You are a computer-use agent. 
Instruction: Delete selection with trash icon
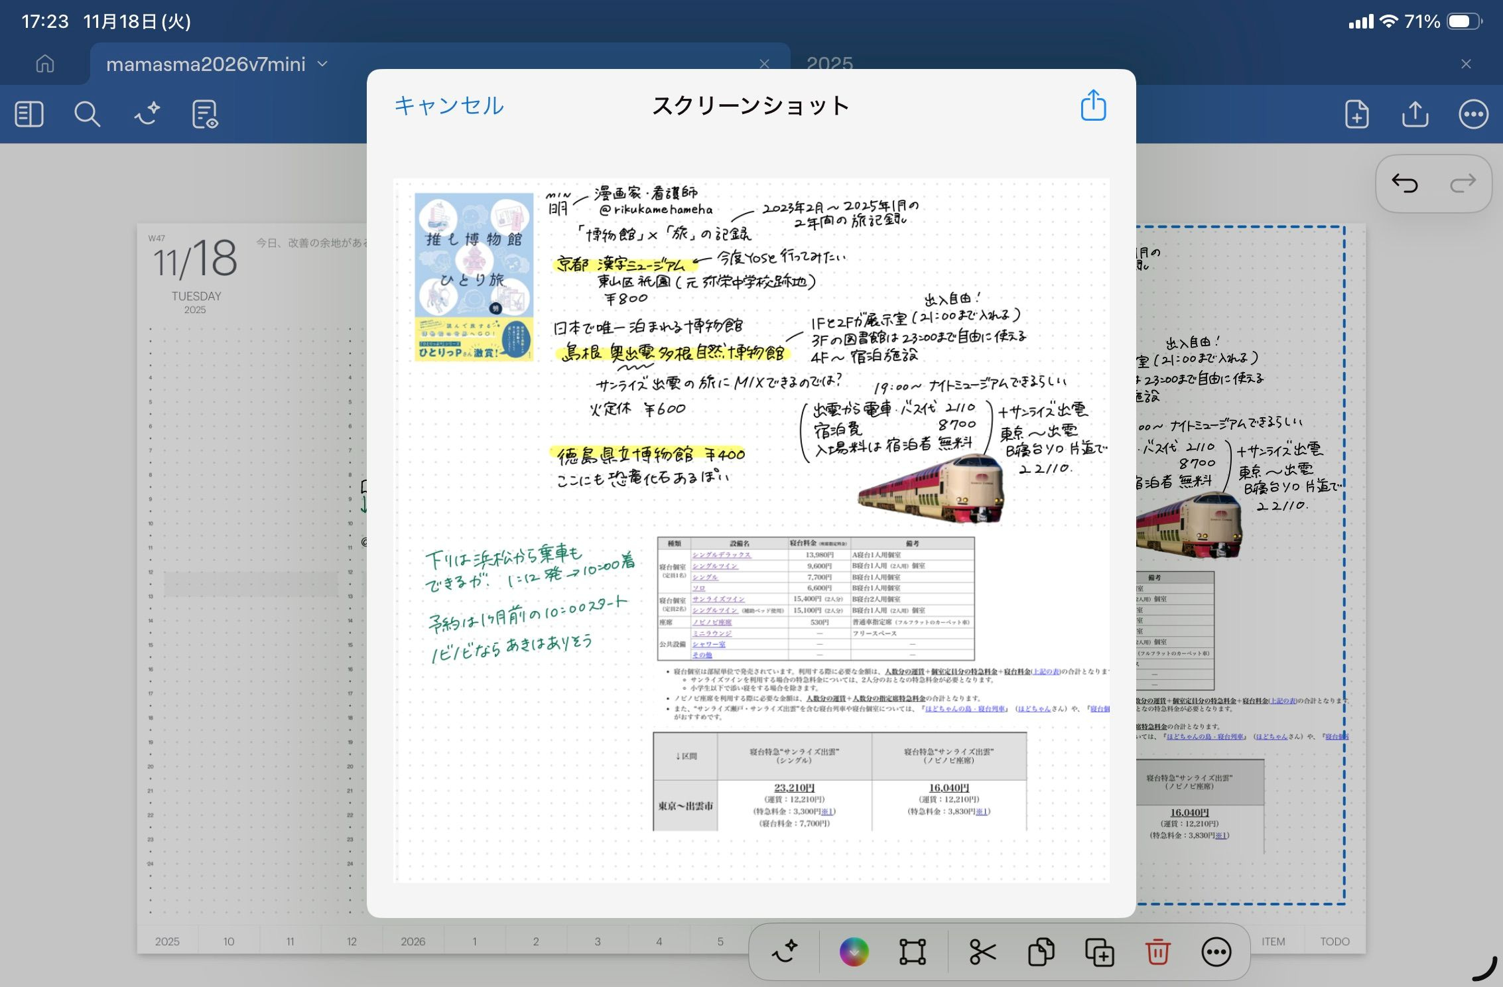pos(1157,952)
